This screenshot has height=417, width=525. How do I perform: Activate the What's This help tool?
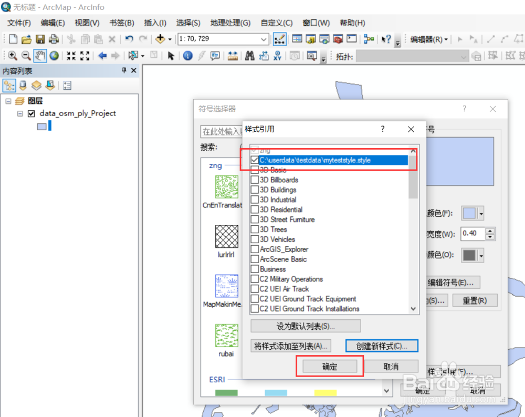pyautogui.click(x=386, y=39)
